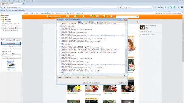The image size is (184, 103).
Task: Click URL GOTO line in macro code
Action: [76, 46]
